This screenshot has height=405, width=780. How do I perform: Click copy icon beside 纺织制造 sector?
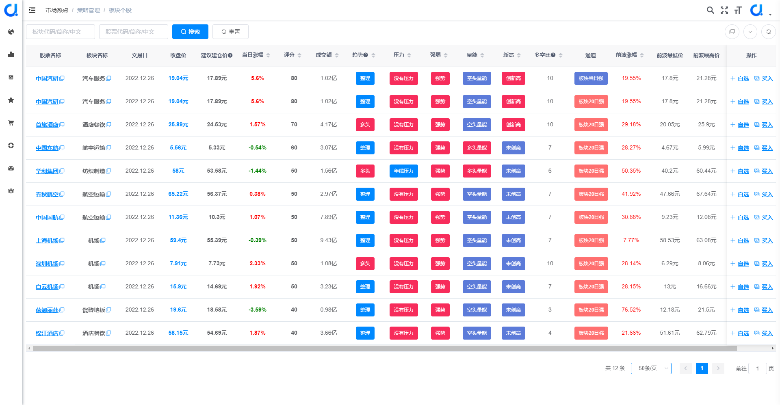[108, 171]
